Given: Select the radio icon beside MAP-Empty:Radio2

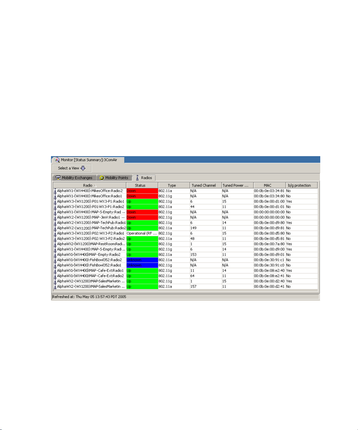Looking at the screenshot, I should click(55, 255).
